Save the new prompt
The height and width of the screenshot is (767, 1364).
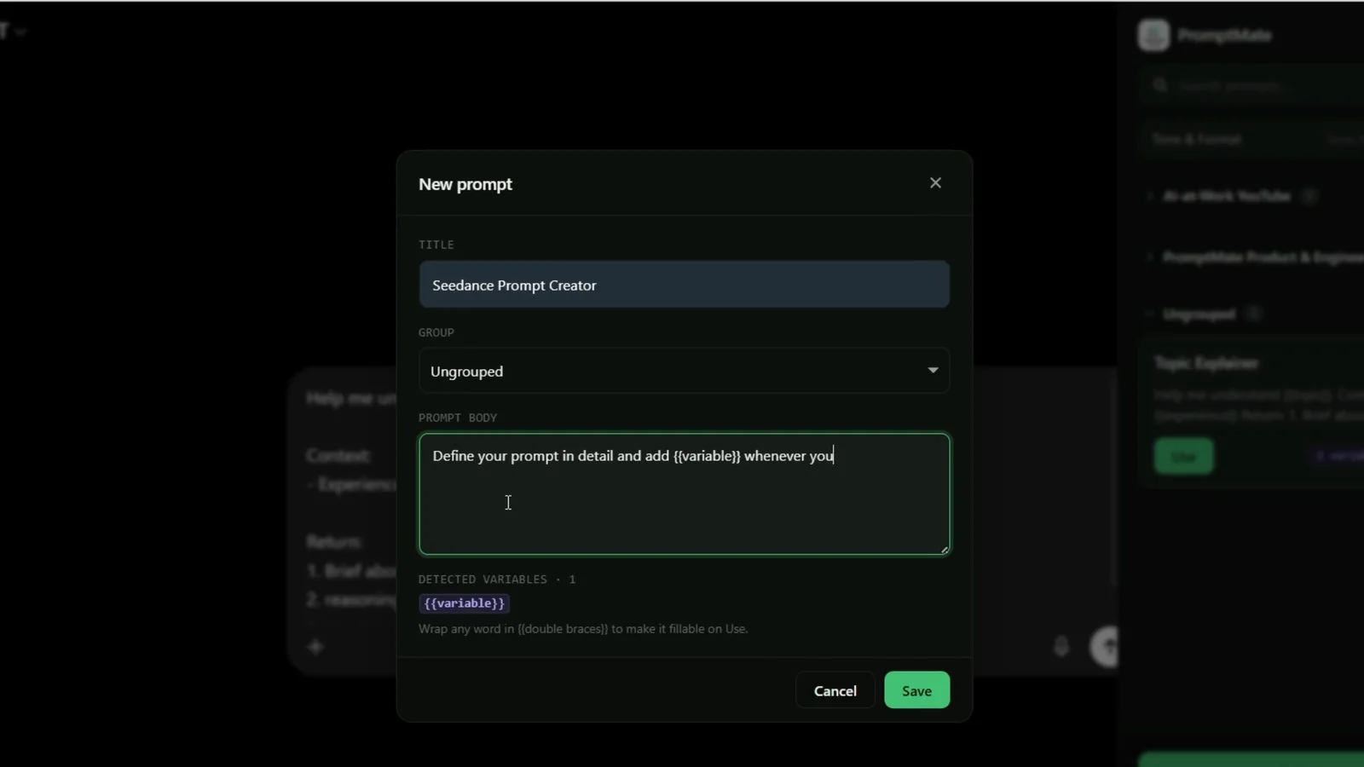[916, 690]
